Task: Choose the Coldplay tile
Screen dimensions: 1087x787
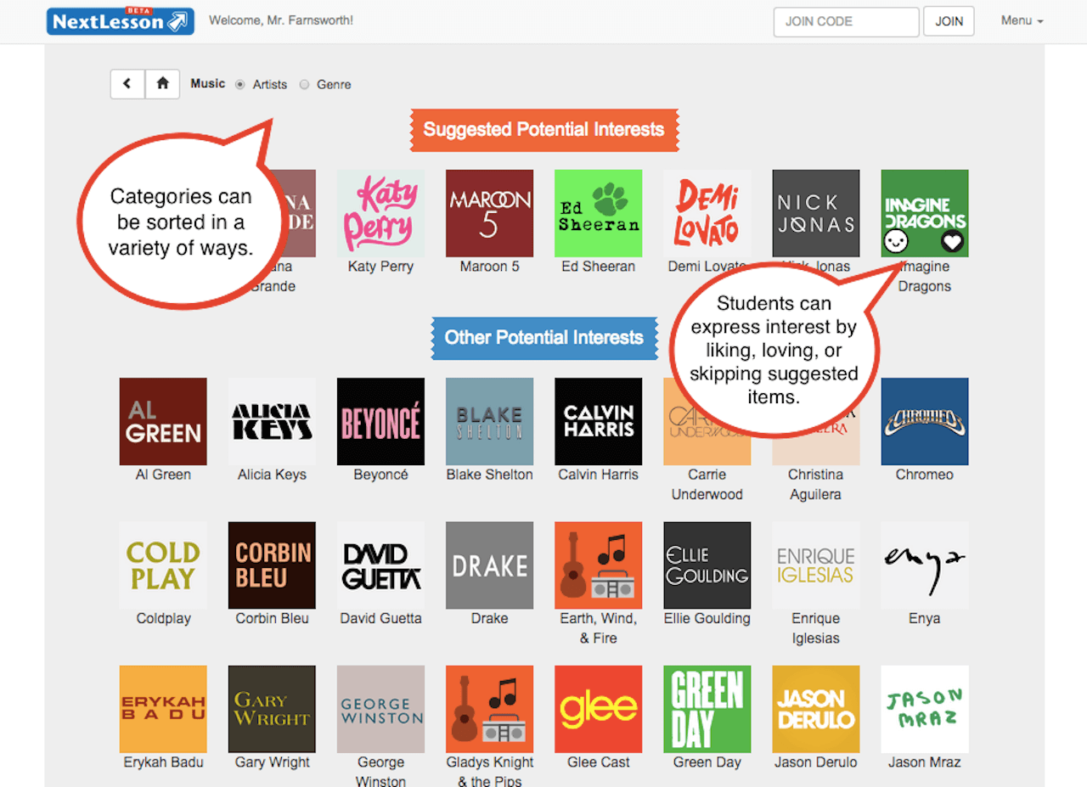Action: (x=163, y=565)
